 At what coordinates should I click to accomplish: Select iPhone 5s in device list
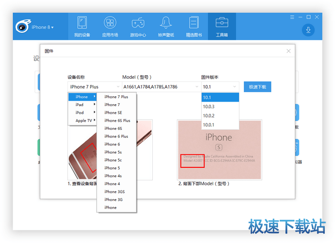[117, 152]
